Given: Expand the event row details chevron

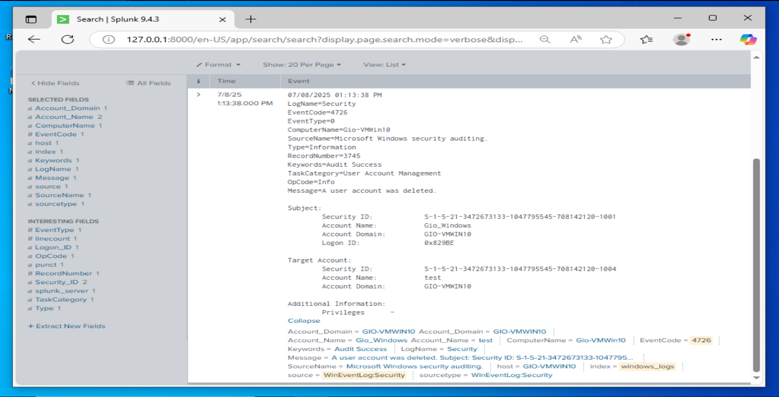Looking at the screenshot, I should tap(198, 94).
